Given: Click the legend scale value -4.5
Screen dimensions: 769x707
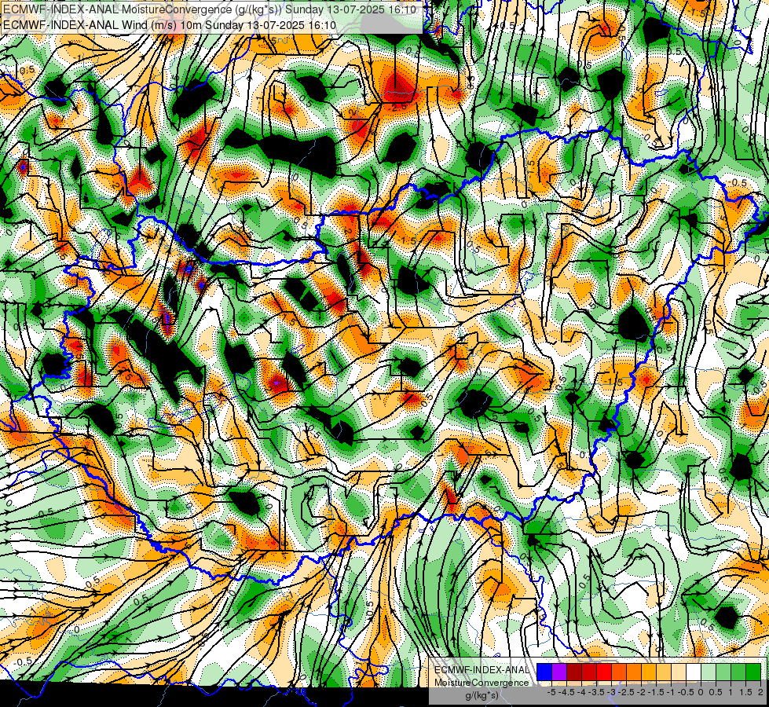Looking at the screenshot, I should 567,692.
